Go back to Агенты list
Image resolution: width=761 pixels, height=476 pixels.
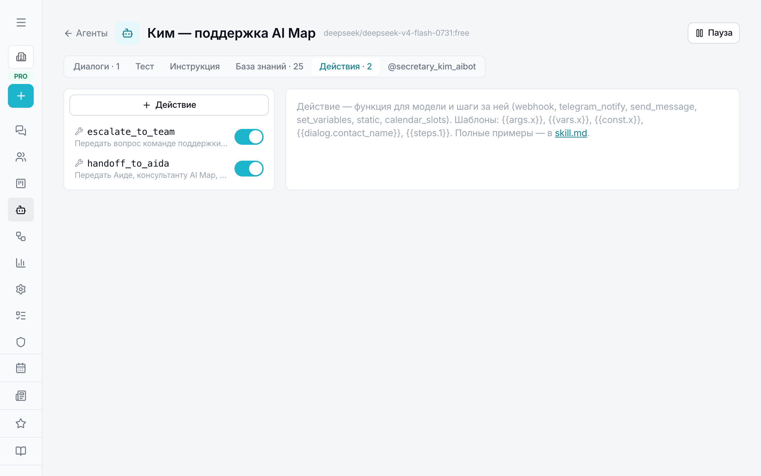pyautogui.click(x=86, y=33)
